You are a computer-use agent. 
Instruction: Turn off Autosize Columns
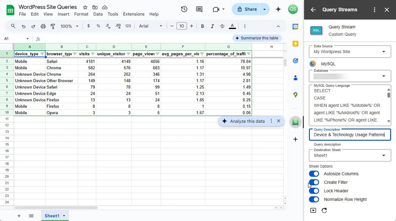click(314, 173)
